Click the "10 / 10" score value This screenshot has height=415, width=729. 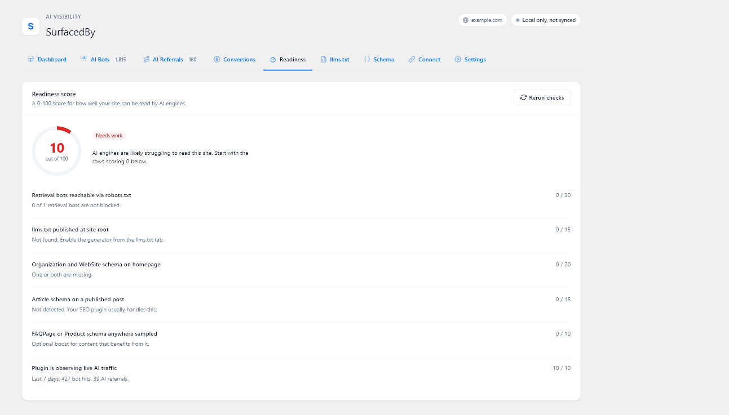pos(562,368)
